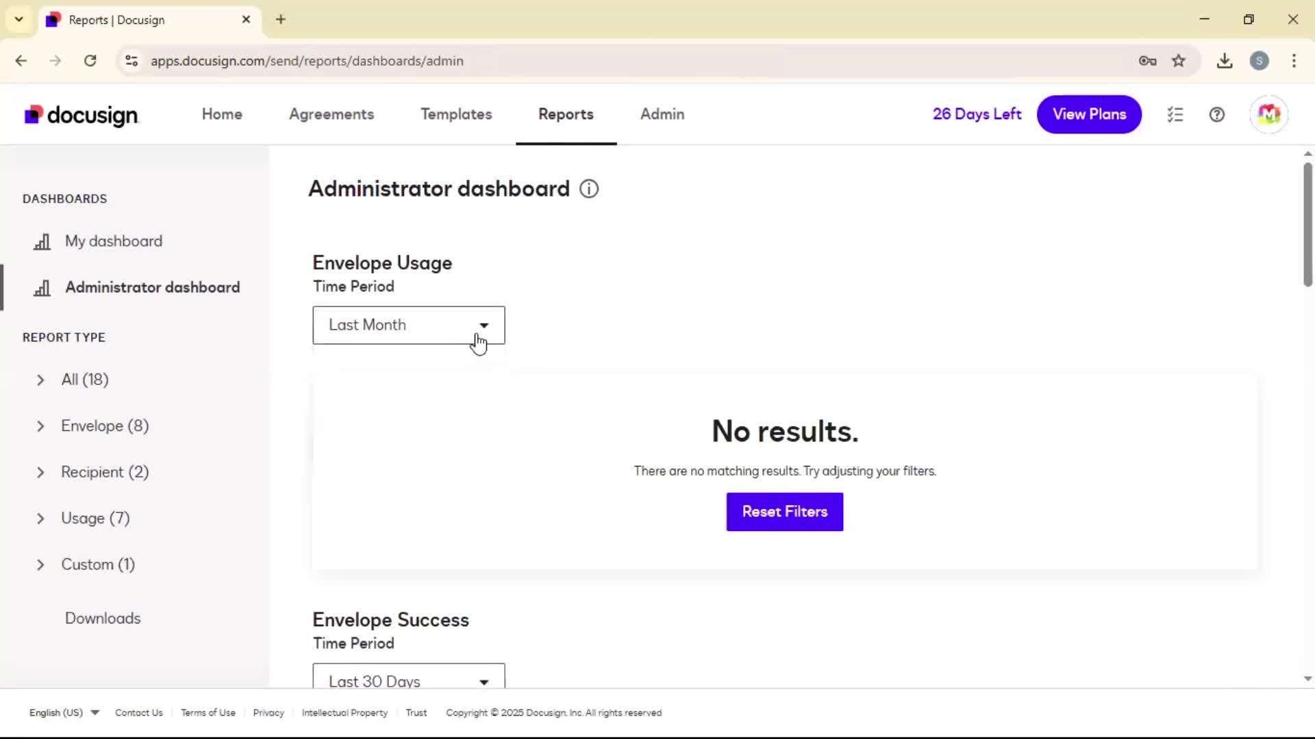Click the 26 Days Left link
The image size is (1315, 739).
(x=977, y=114)
